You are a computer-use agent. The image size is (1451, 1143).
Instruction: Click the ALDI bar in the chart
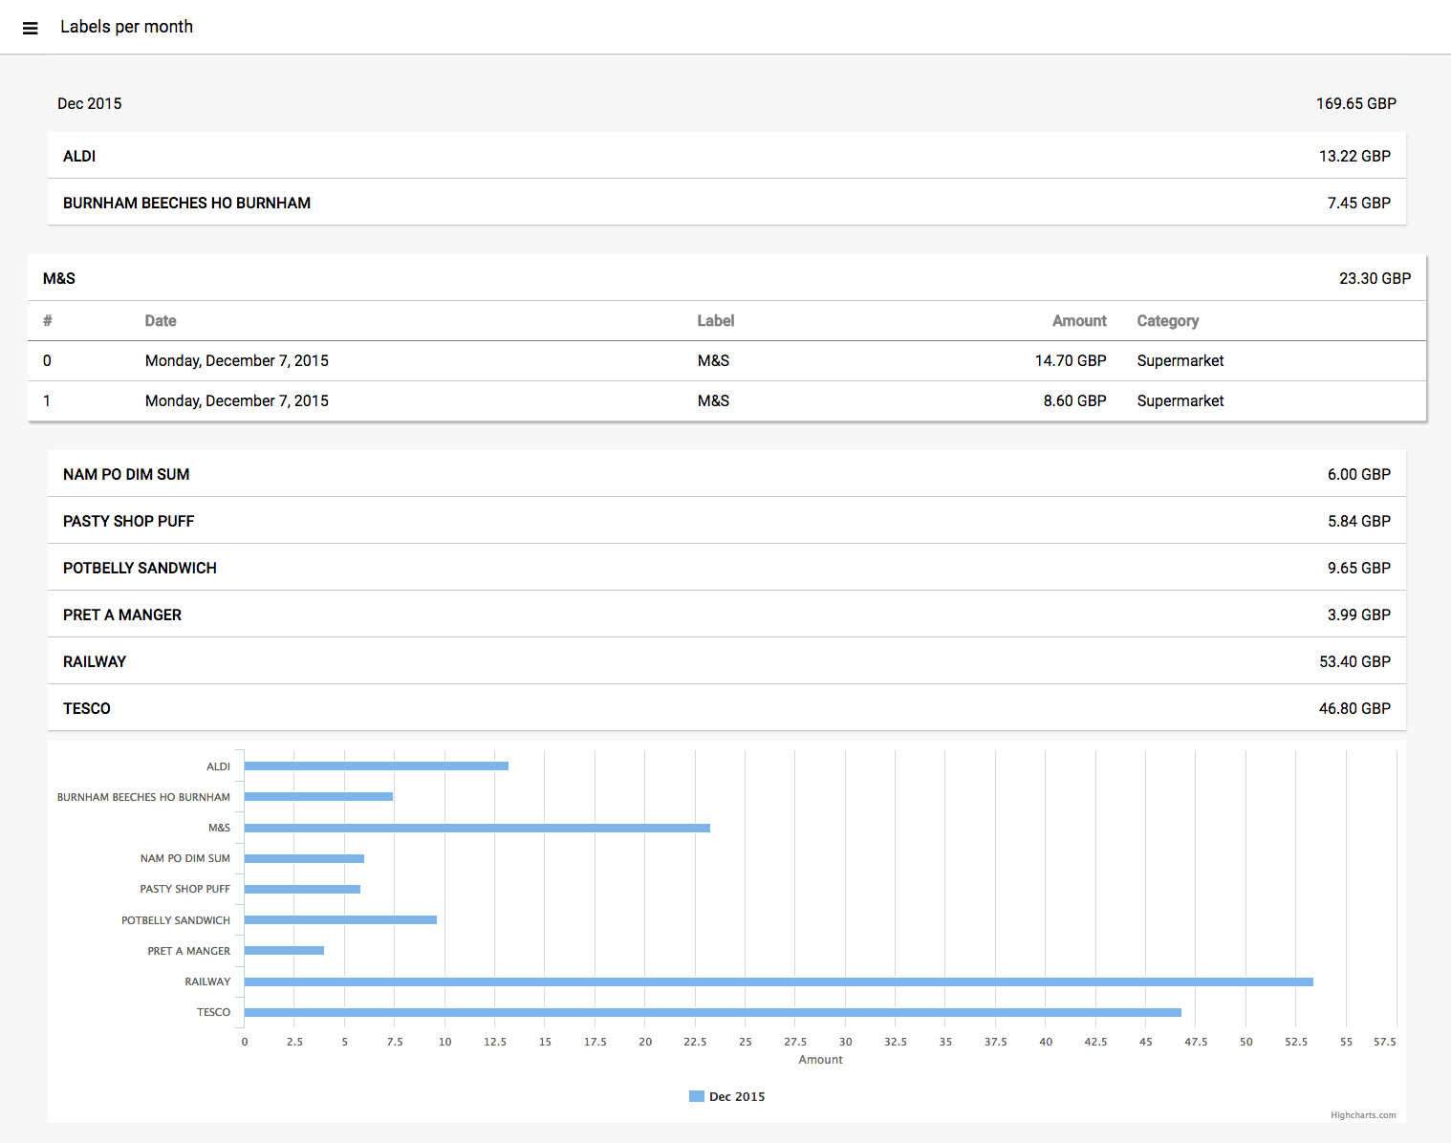377,766
